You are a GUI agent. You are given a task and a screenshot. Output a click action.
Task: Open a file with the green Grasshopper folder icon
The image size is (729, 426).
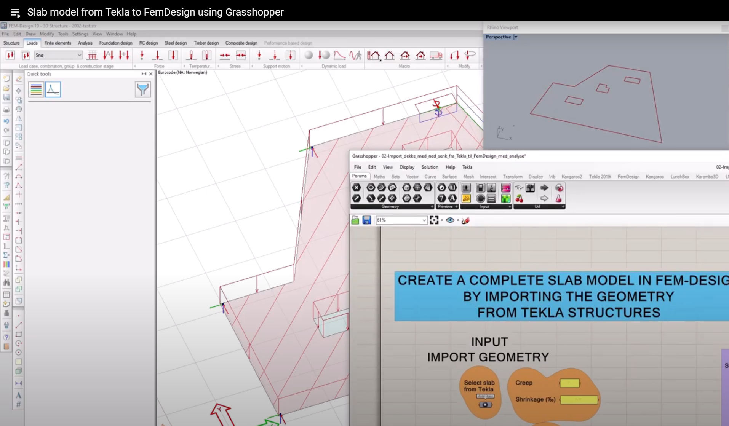355,220
